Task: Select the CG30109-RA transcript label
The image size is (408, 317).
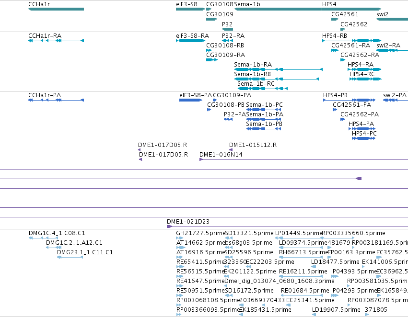Action: pyautogui.click(x=226, y=55)
